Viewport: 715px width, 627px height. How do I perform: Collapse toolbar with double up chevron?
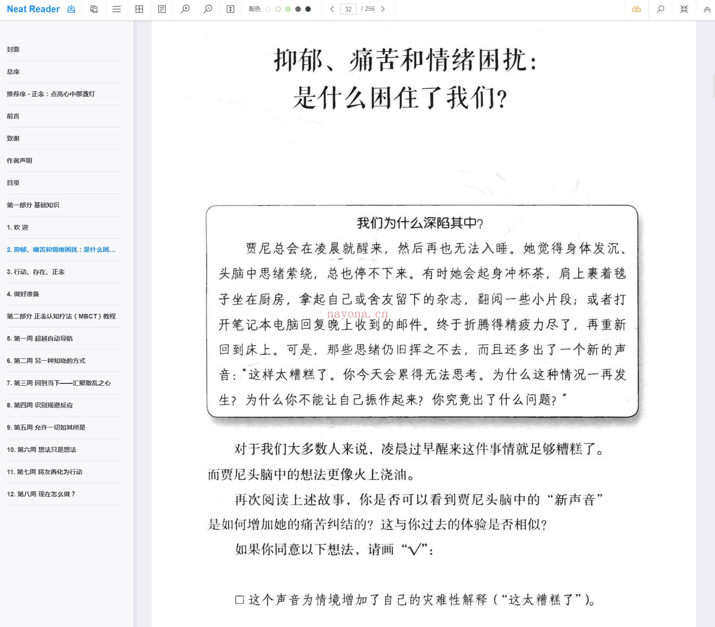[x=707, y=9]
